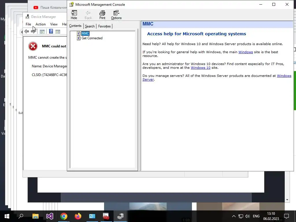
Task: Click the Device Manager title bar icon
Action: point(27,16)
